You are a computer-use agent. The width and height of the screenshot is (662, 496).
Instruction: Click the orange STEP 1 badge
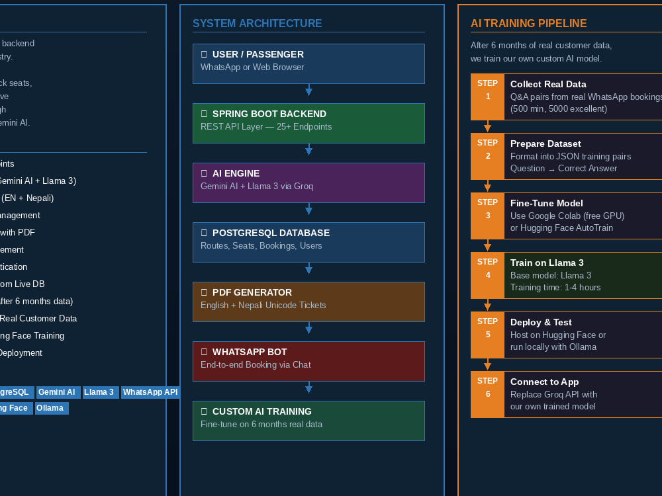488,97
